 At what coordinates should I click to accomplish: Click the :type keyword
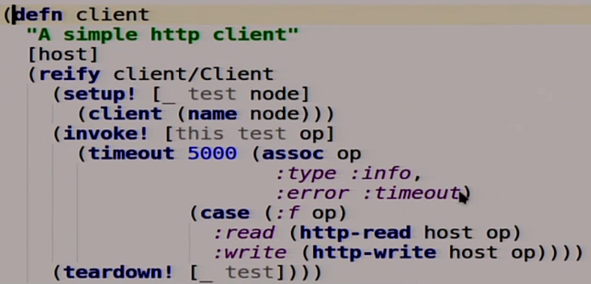[x=306, y=174]
